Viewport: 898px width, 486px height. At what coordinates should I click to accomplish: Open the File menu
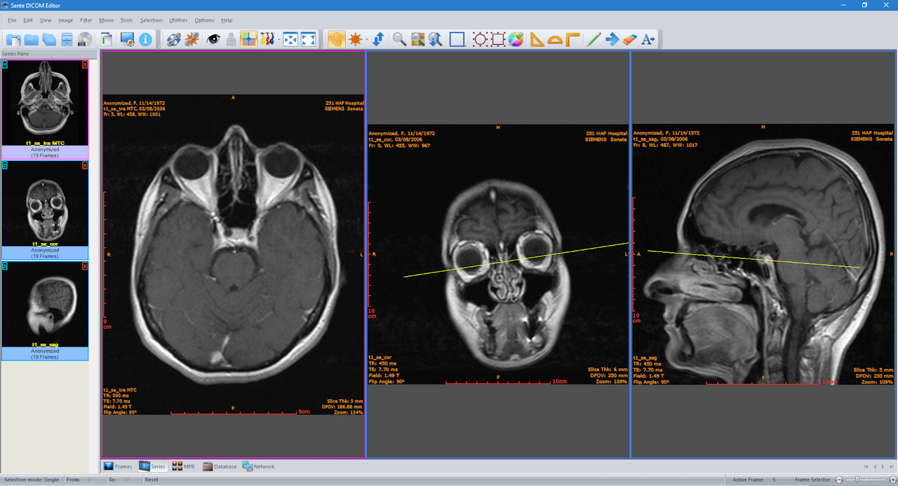pyautogui.click(x=12, y=20)
